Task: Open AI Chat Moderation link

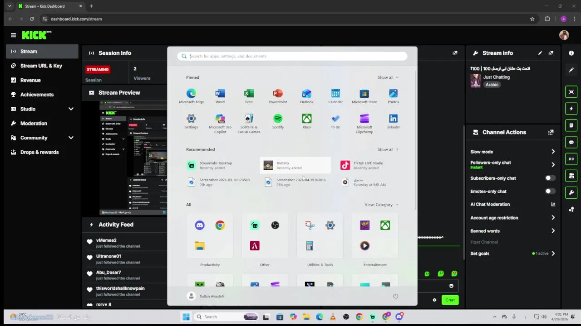Action: tap(512, 204)
